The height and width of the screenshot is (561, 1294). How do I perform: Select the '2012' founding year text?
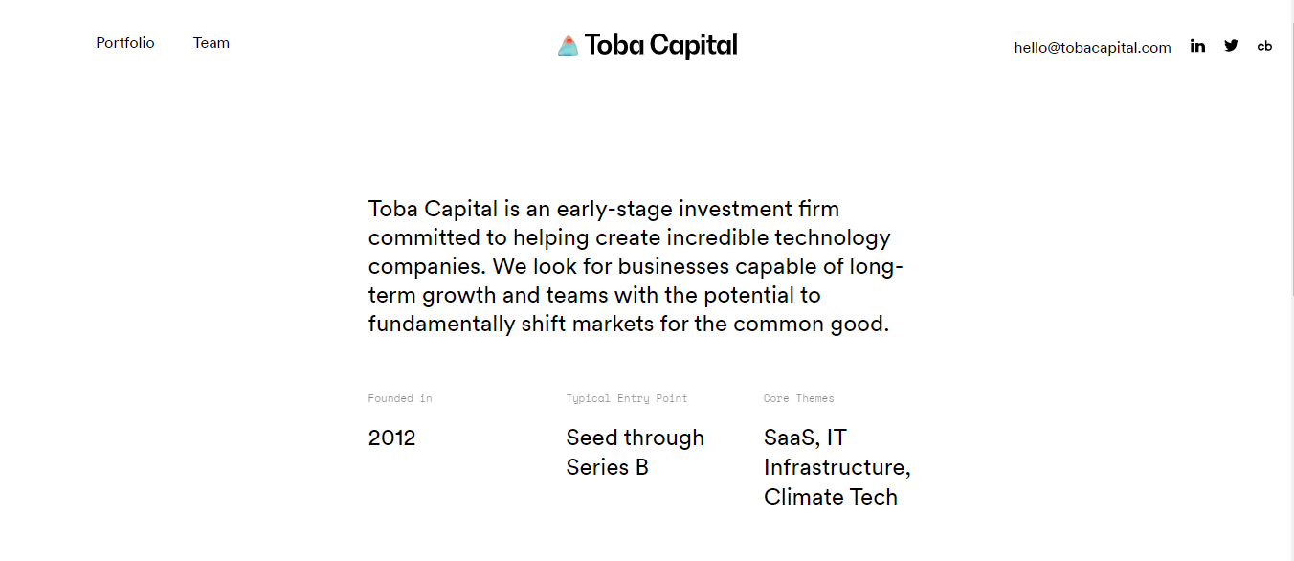point(392,438)
